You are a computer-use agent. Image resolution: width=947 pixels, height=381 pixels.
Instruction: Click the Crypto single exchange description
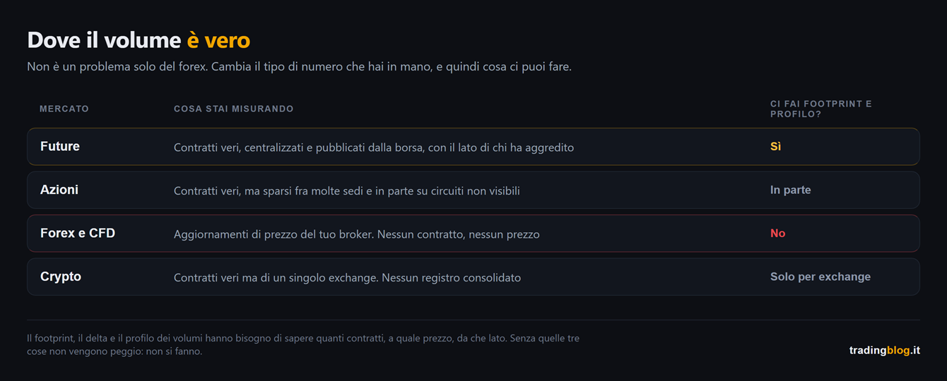click(x=347, y=277)
